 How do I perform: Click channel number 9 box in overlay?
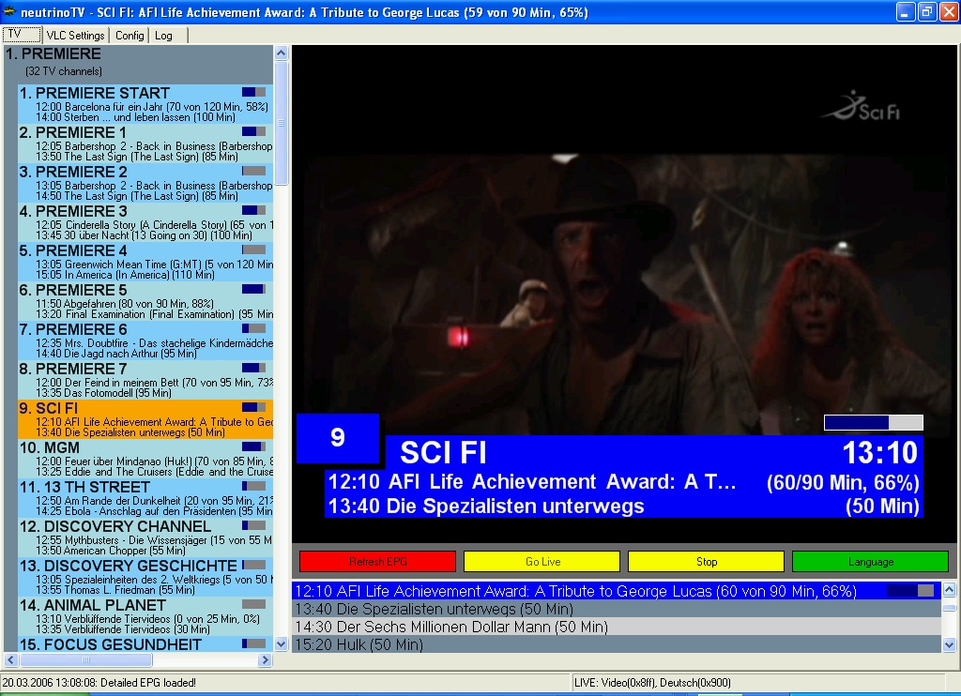tap(338, 438)
